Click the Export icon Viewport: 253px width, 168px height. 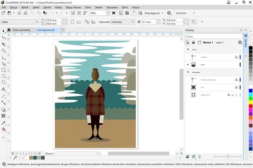79,13
